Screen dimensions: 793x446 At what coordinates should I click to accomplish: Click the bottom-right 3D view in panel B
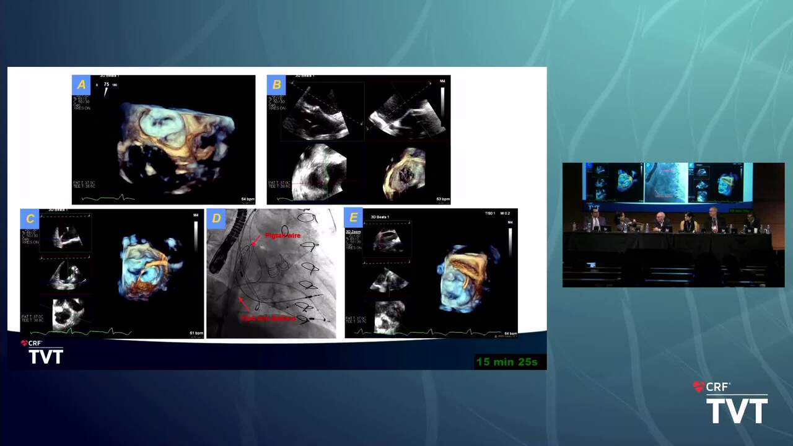coord(406,173)
